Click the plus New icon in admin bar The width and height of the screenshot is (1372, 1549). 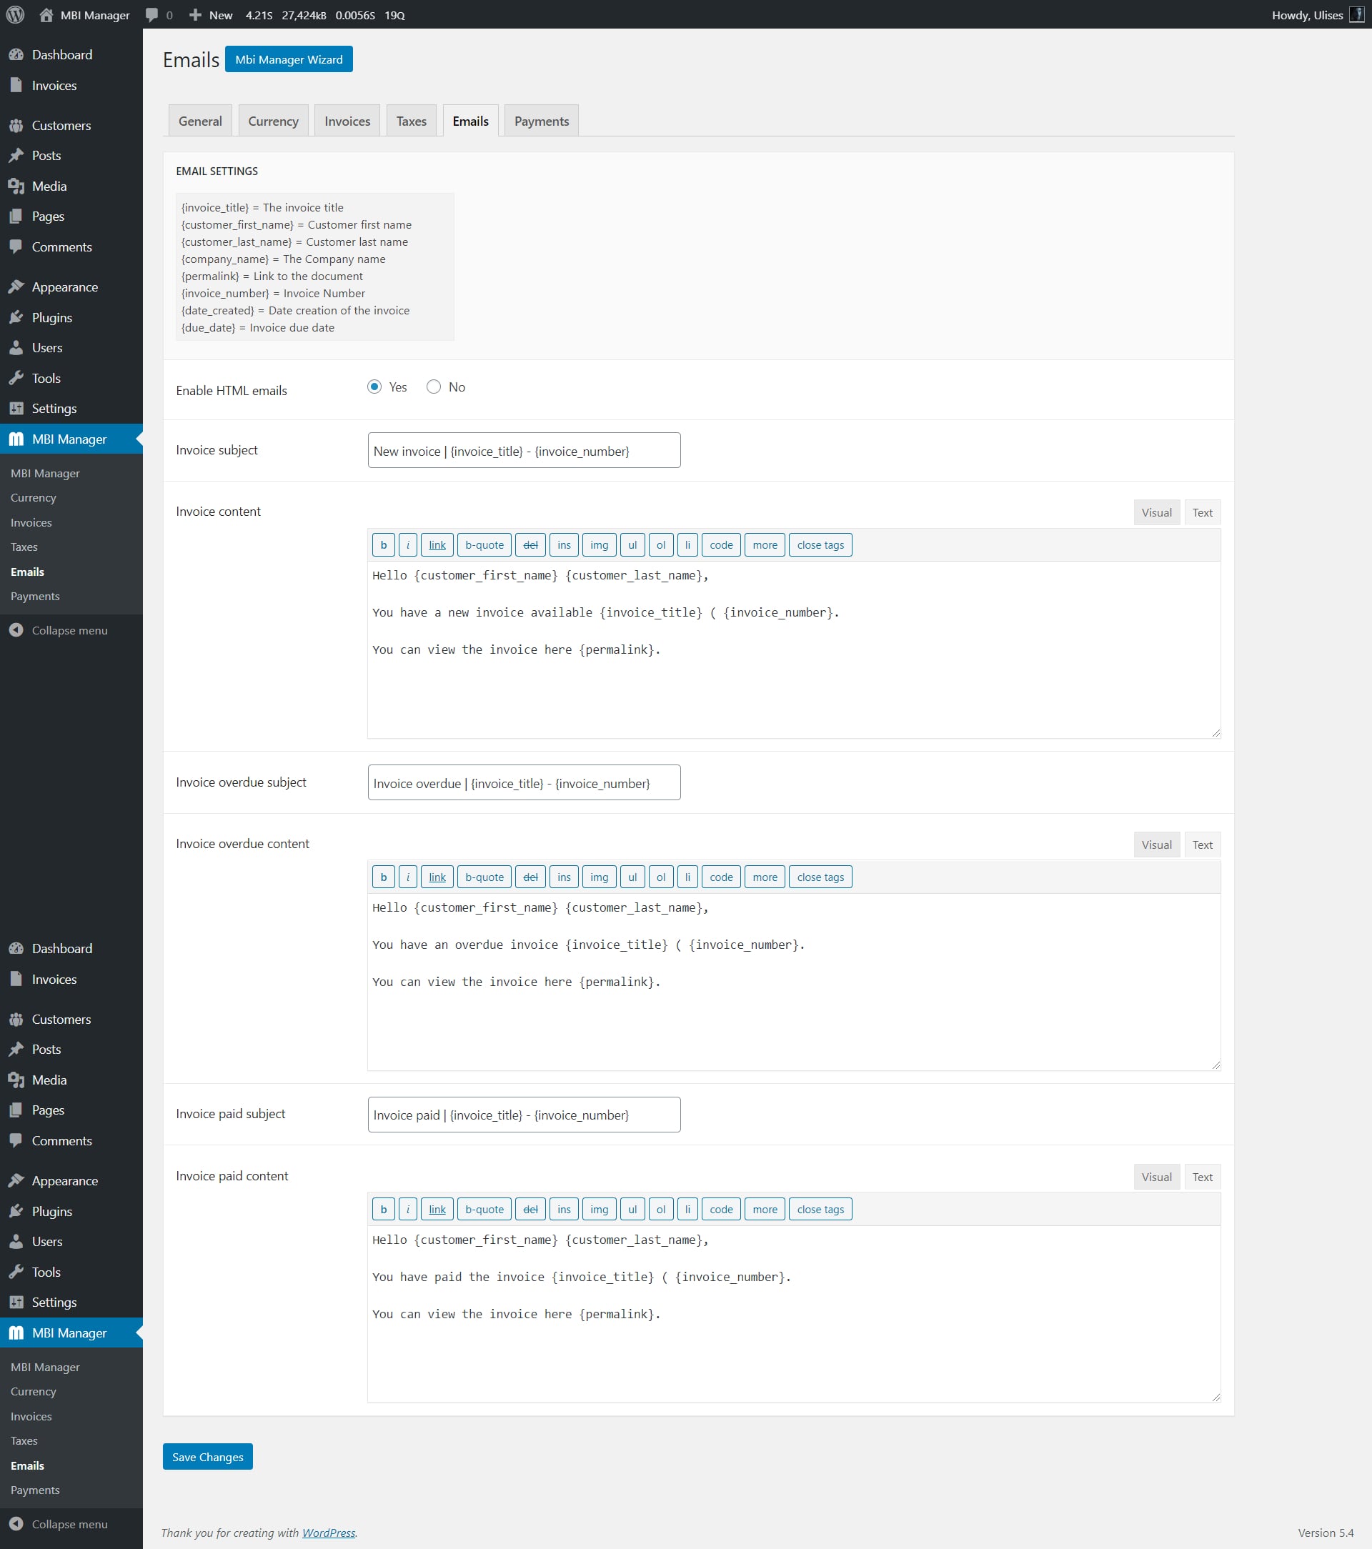coord(196,14)
